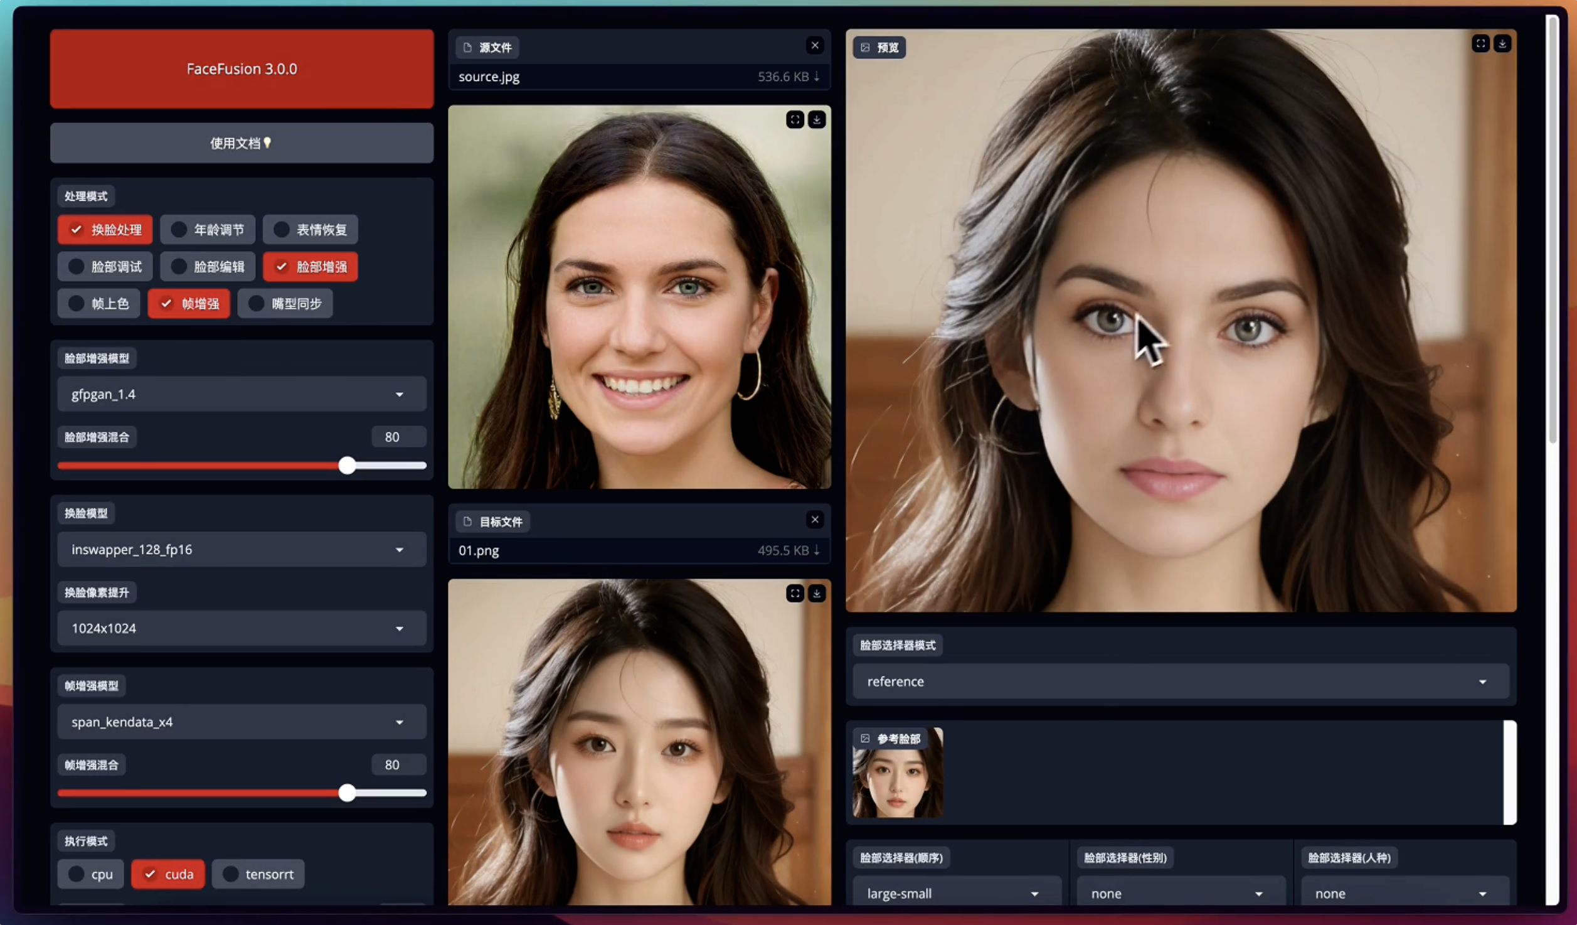The image size is (1577, 925).
Task: Click the 脸部增强混合 slider handle
Action: (x=347, y=466)
